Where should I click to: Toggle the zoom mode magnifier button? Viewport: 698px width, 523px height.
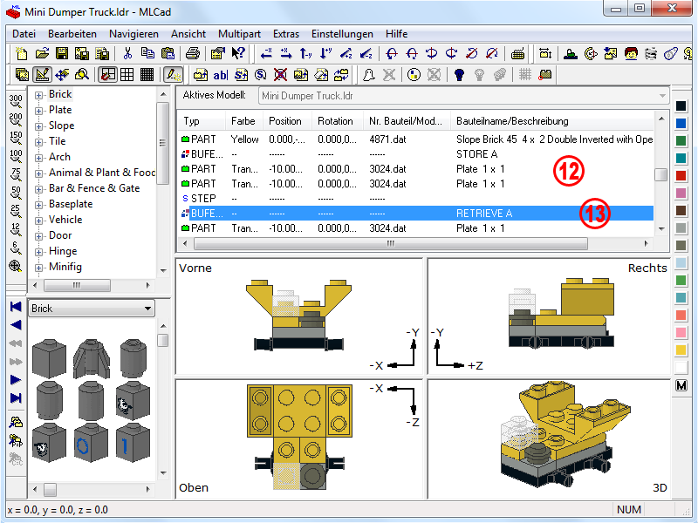82,75
